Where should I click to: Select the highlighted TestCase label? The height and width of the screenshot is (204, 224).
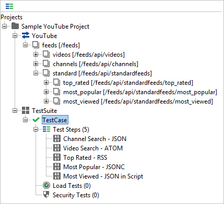(55, 120)
